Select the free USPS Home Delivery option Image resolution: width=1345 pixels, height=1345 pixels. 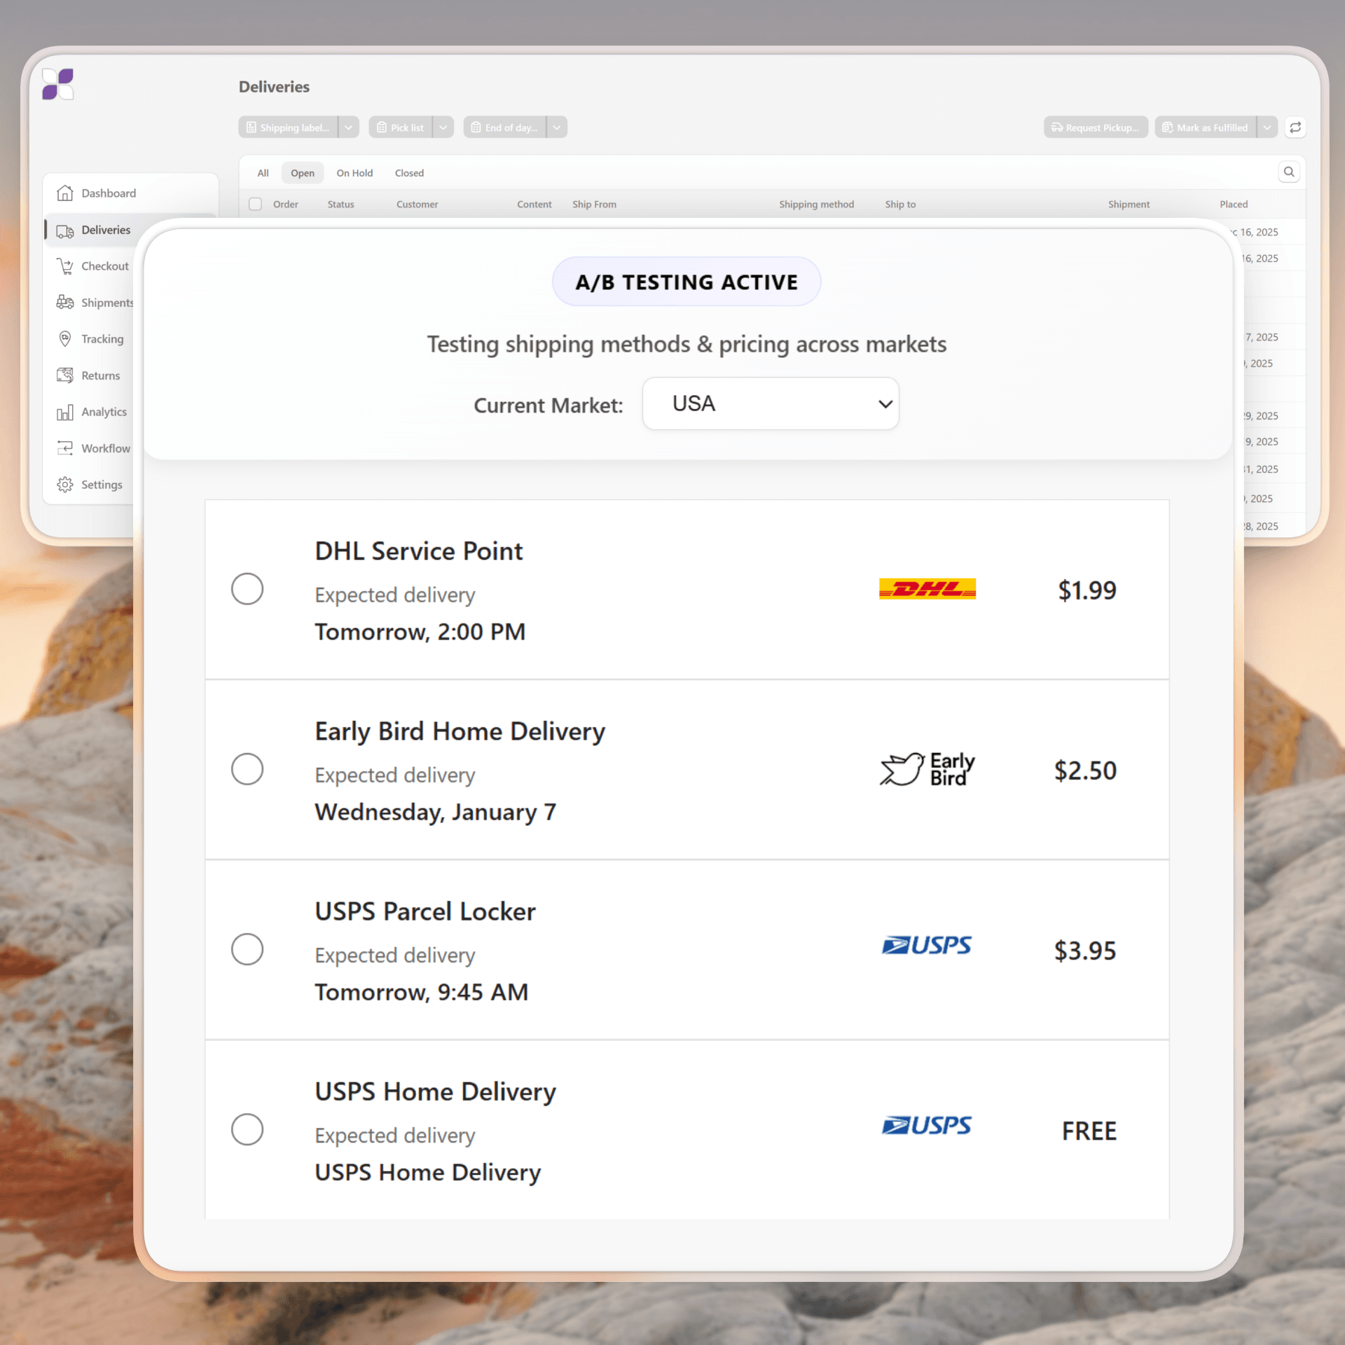click(247, 1129)
